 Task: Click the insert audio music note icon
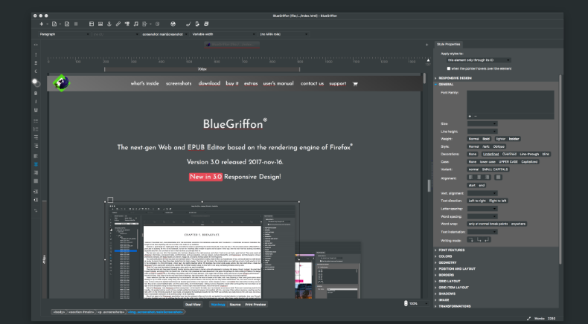point(135,24)
